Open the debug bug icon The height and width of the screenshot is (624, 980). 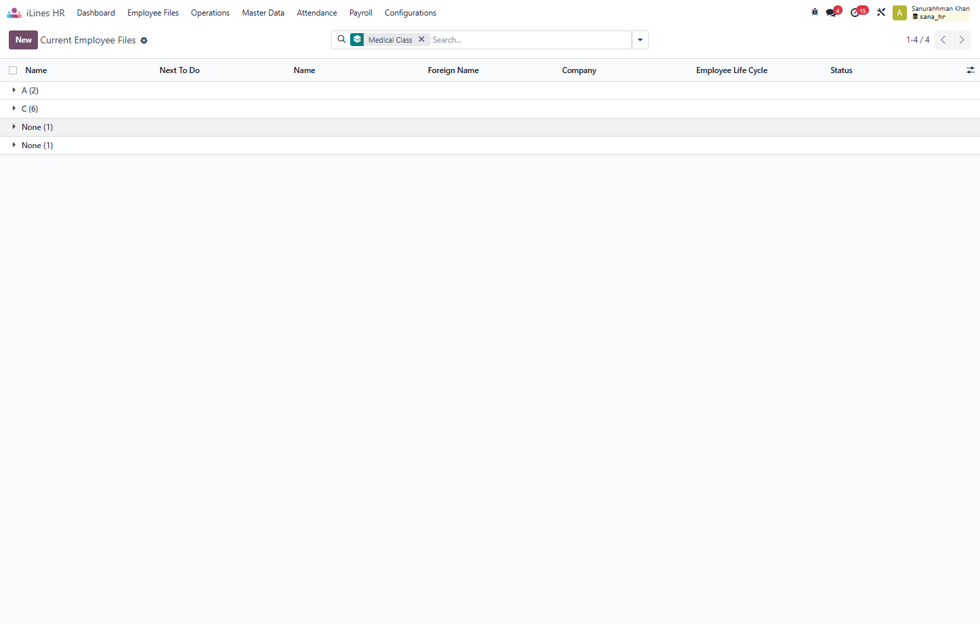[x=815, y=12]
